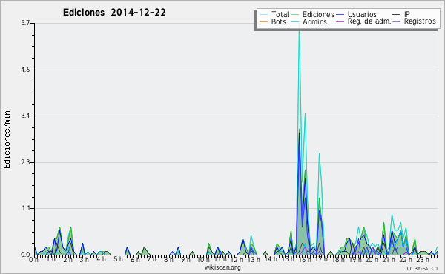Click the chart title 'Ediciones 2014-12-22'
Screen dimensions: 445x274
(x=114, y=13)
